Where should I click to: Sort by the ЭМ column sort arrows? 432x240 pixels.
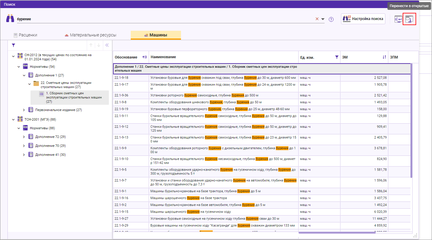coord(384,57)
